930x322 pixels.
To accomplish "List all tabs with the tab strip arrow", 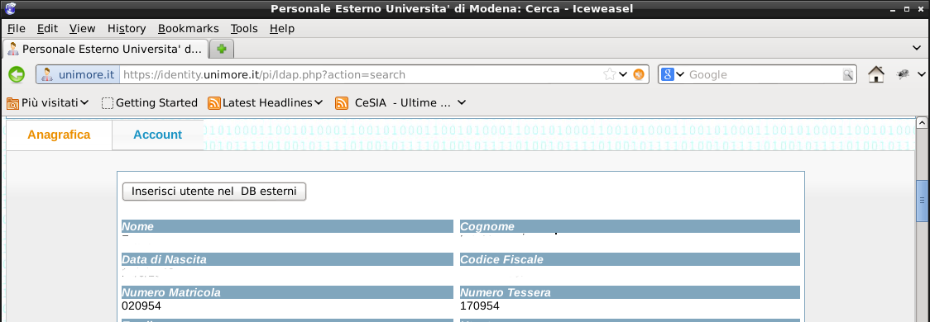I will [x=917, y=47].
